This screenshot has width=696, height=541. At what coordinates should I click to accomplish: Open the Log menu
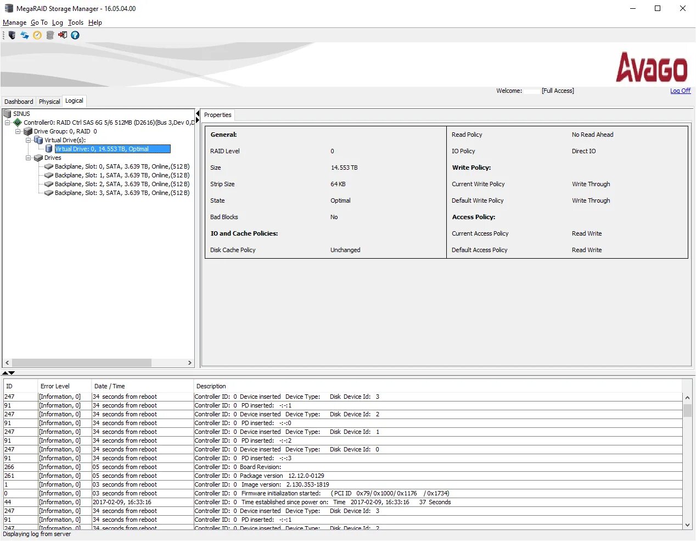(58, 23)
